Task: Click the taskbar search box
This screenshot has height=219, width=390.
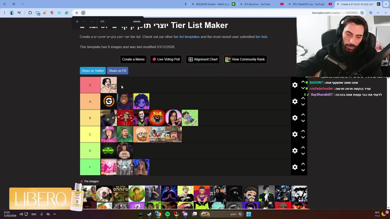Action: [x=222, y=214]
